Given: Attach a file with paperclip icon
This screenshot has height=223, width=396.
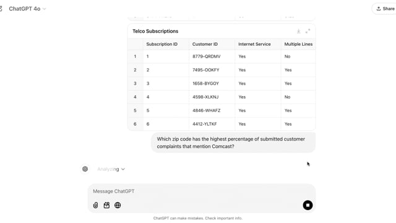Looking at the screenshot, I should pos(95,205).
